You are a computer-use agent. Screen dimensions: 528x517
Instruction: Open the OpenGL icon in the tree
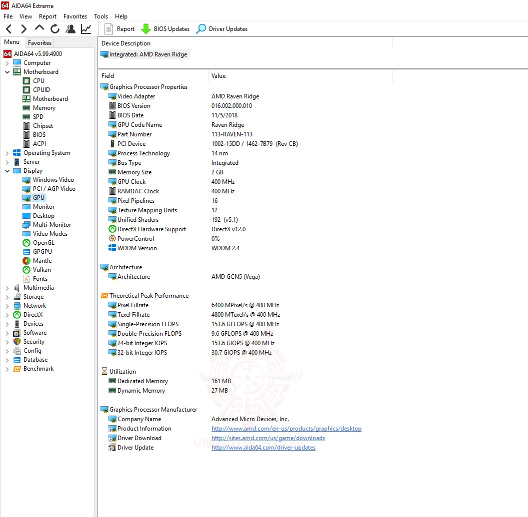(26, 243)
